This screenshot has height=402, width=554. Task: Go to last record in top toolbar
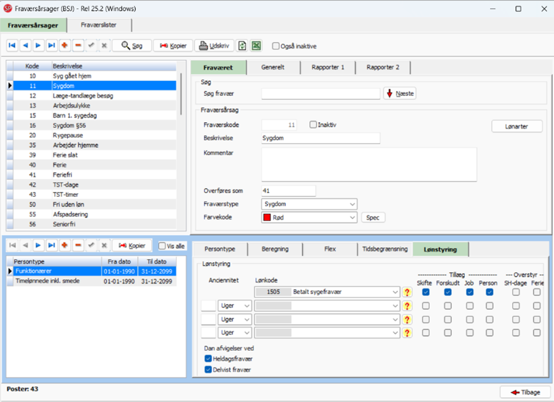(x=51, y=46)
